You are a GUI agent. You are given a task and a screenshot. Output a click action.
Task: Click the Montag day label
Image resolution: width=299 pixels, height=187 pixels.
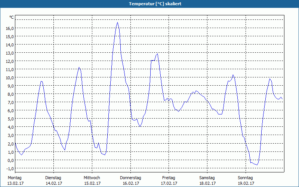click(x=15, y=178)
